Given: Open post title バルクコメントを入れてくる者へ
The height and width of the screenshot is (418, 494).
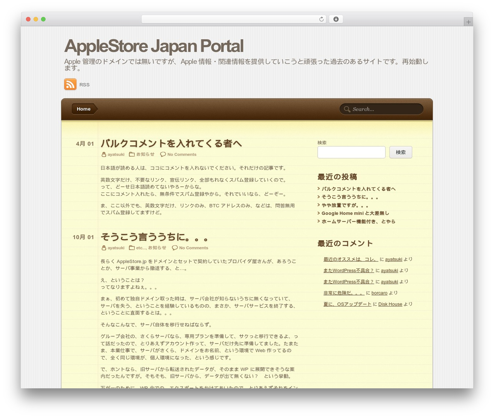Looking at the screenshot, I should tap(171, 143).
